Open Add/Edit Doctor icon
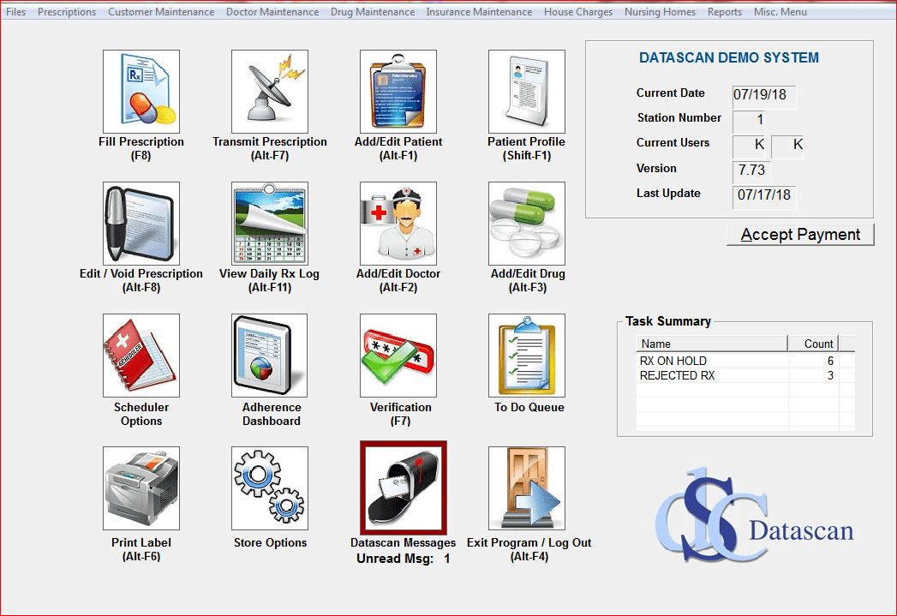Viewport: 897px width, 616px height. pos(398,224)
